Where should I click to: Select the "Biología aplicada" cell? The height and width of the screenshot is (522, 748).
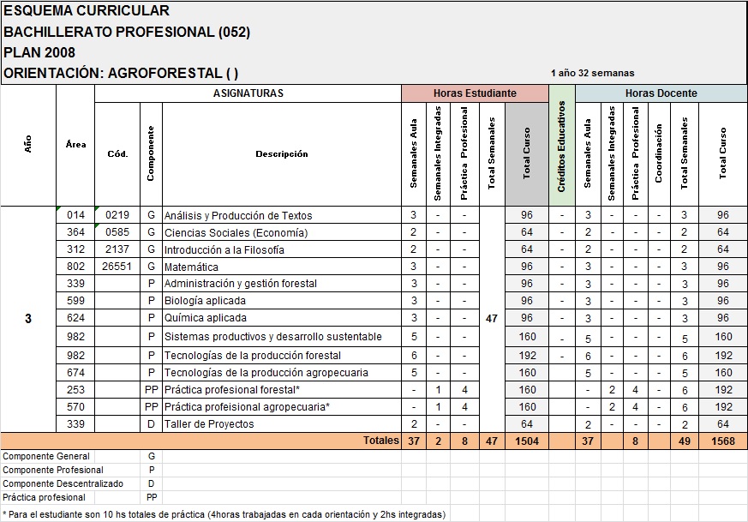tap(205, 301)
